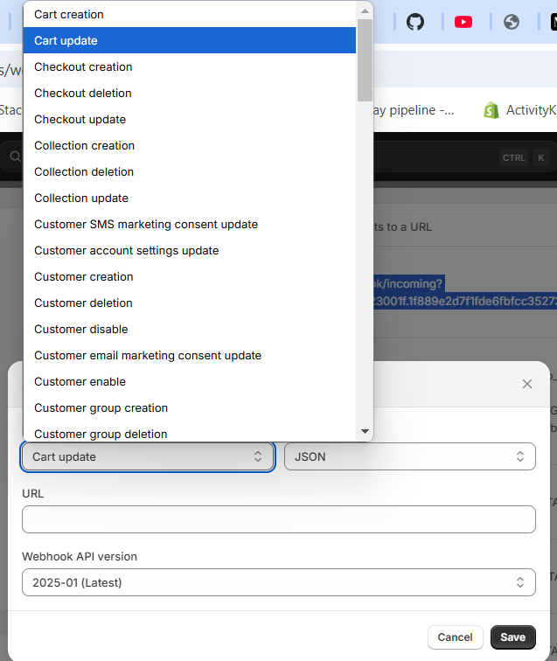This screenshot has width=557, height=661.
Task: Open the JSON format dropdown
Action: [x=410, y=456]
